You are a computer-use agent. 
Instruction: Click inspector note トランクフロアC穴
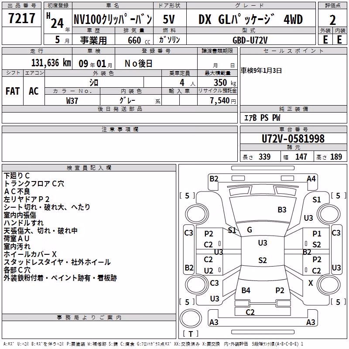click(x=34, y=183)
